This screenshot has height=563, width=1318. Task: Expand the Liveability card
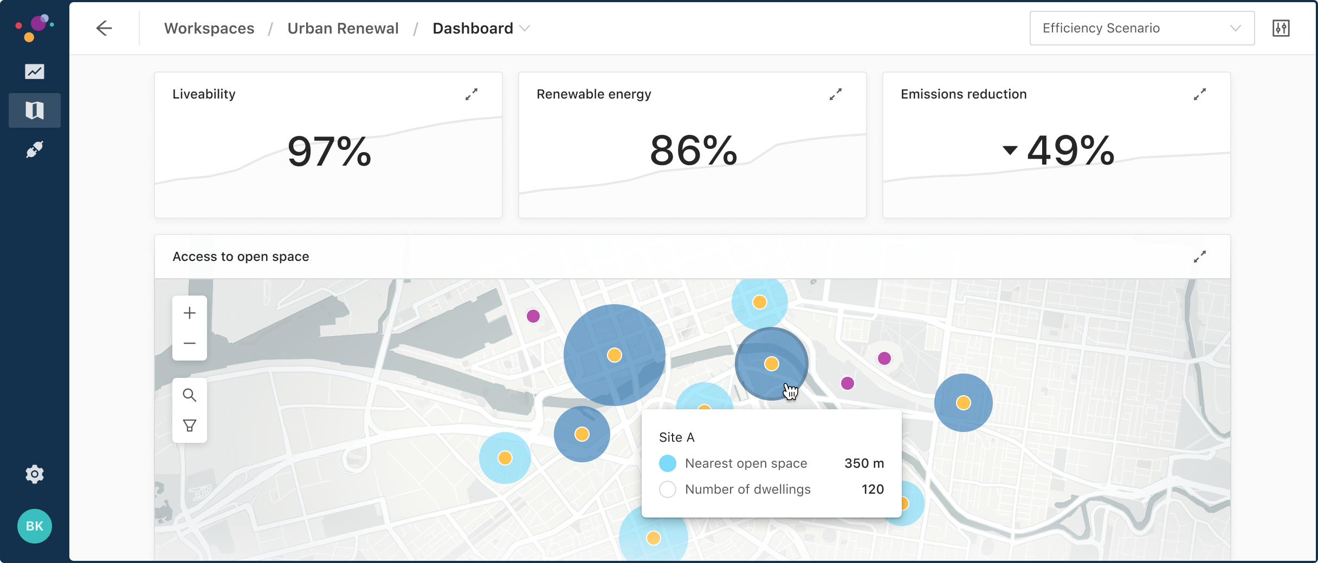coord(471,94)
